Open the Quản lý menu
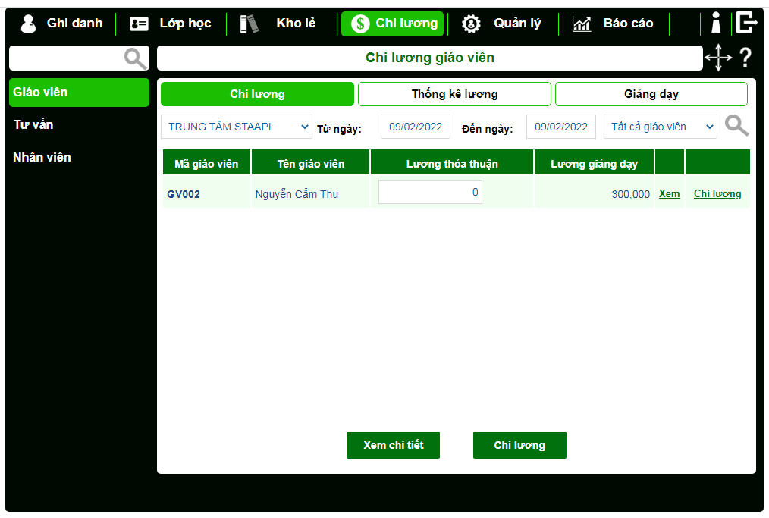The height and width of the screenshot is (518, 769). point(502,24)
